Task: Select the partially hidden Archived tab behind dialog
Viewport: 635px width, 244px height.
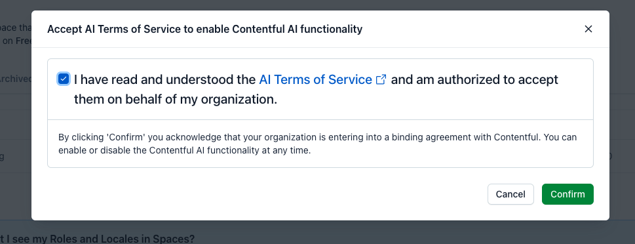Action: click(15, 79)
